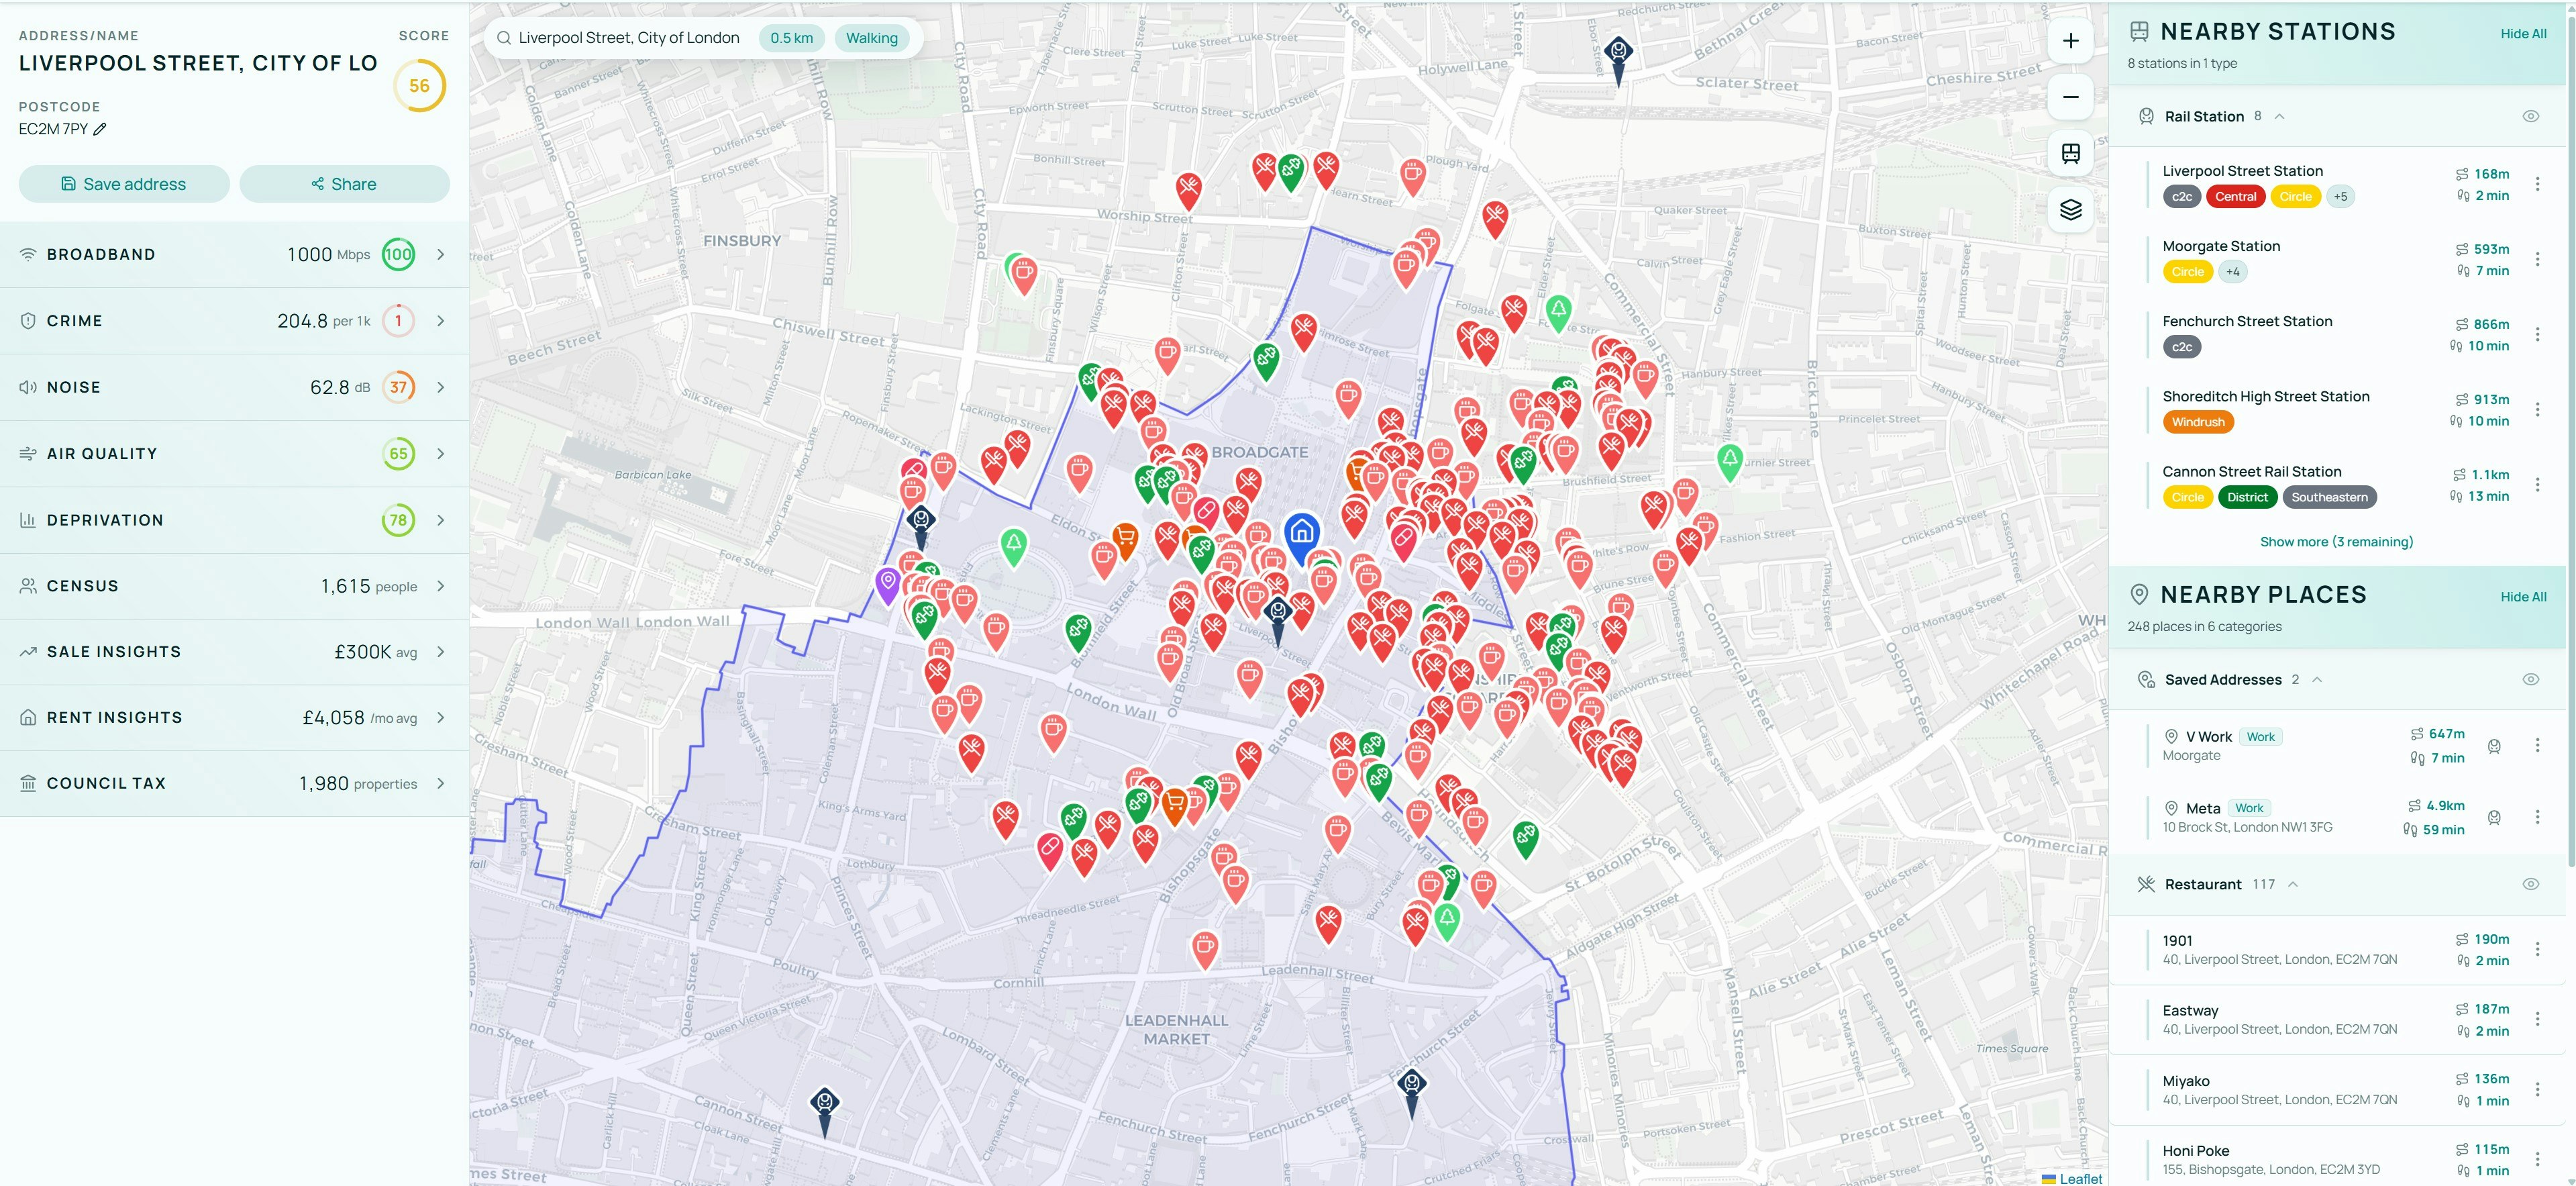Click the Save address button

pos(124,184)
